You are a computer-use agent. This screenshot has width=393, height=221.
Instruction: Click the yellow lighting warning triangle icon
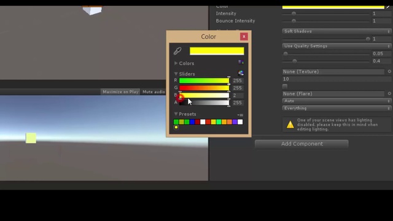(x=290, y=124)
